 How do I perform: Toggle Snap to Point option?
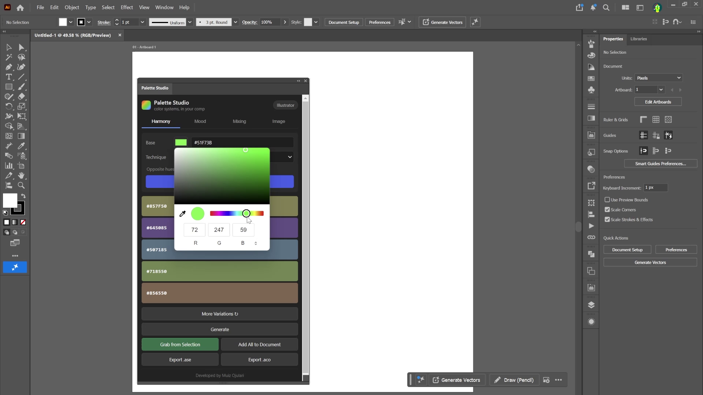tap(643, 151)
